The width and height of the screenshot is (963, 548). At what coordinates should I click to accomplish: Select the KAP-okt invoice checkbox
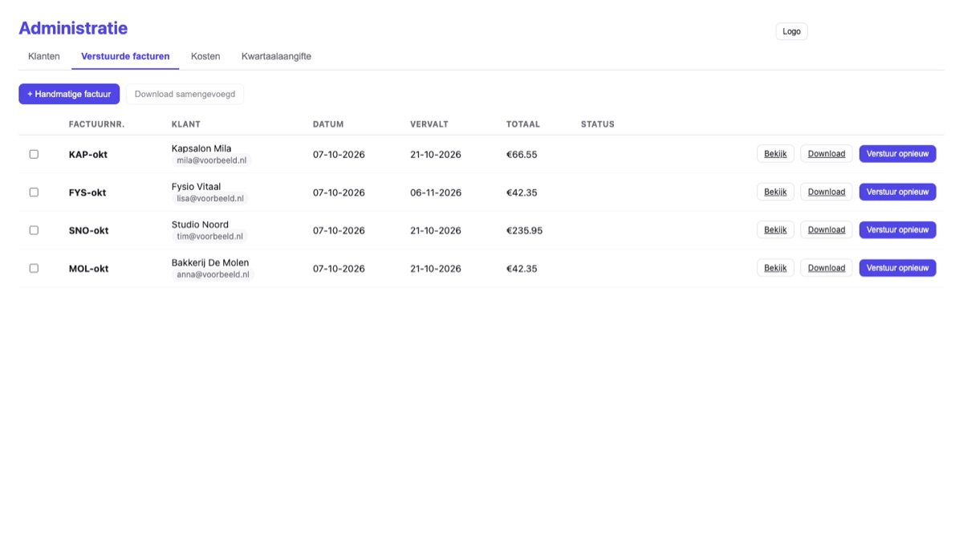pyautogui.click(x=34, y=154)
